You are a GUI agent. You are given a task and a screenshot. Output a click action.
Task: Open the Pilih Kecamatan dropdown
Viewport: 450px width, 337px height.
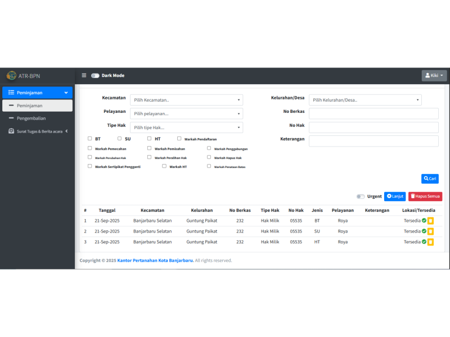tap(186, 100)
